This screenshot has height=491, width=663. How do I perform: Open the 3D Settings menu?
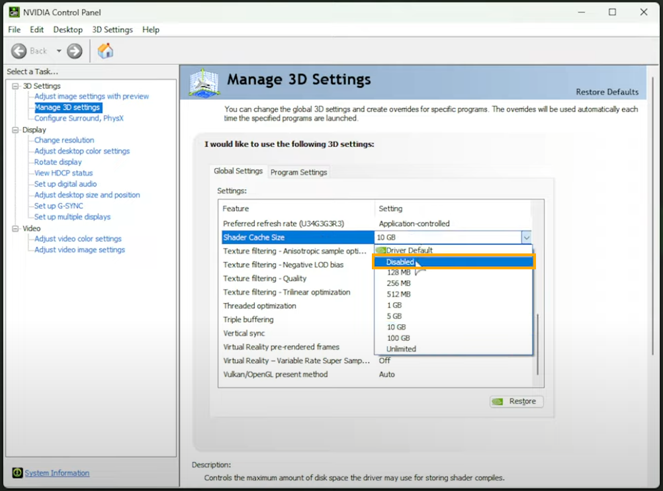(x=112, y=30)
